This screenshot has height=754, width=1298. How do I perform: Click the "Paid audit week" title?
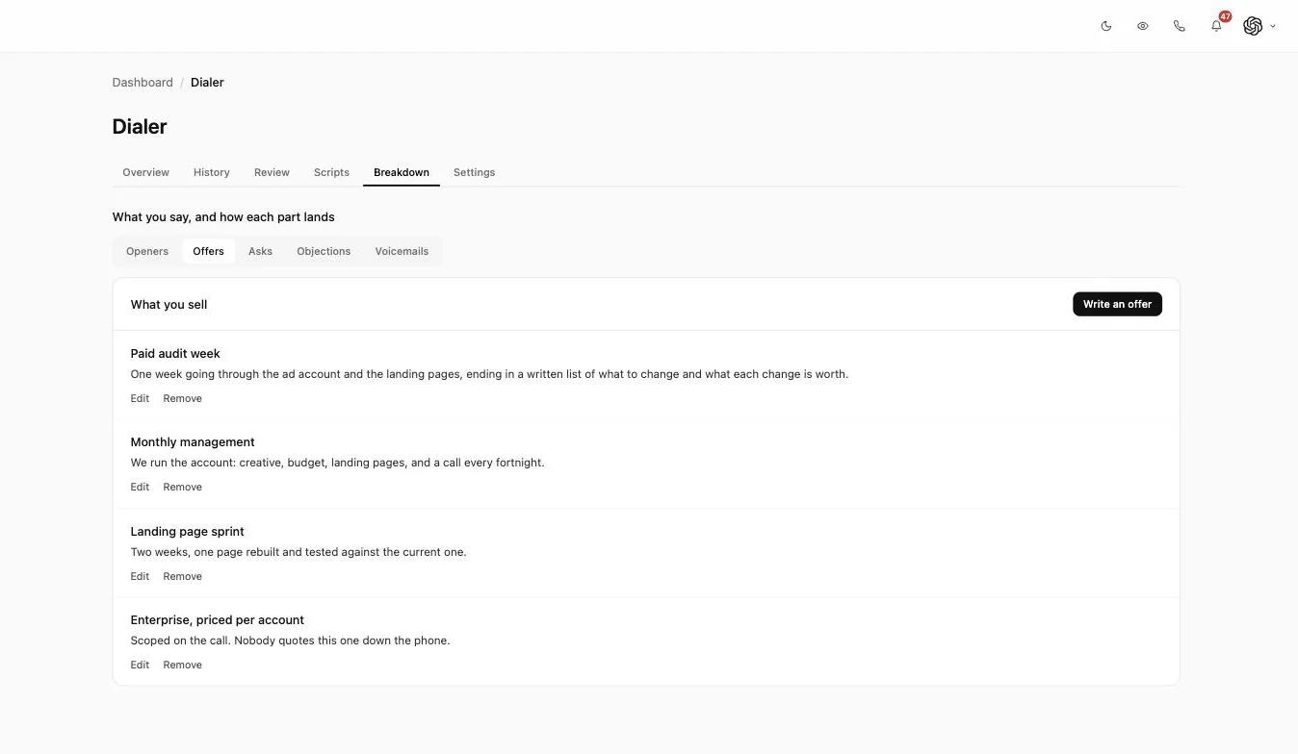[x=175, y=354]
